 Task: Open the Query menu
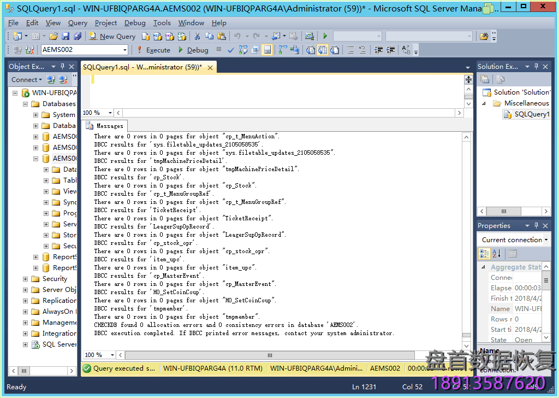coord(78,23)
